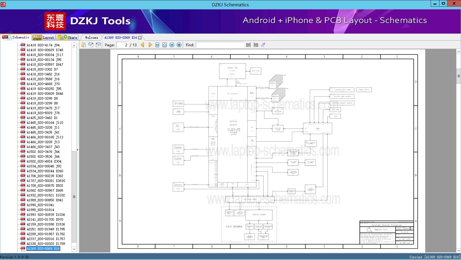Open A1862 820-00967 X665 schematic

pyautogui.click(x=45, y=190)
